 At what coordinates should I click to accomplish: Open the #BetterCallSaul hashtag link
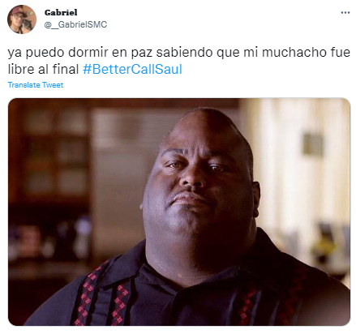point(132,69)
